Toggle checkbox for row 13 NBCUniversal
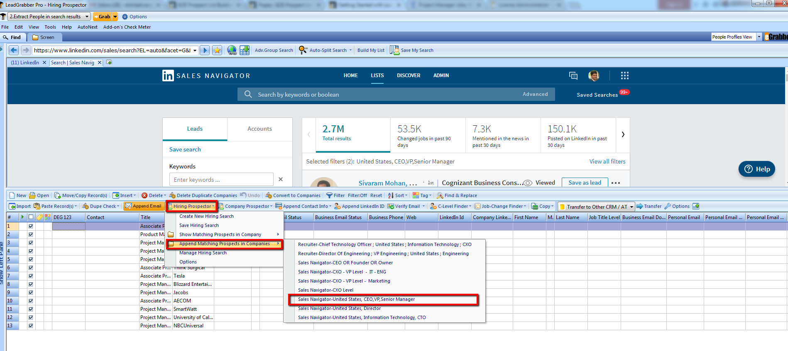This screenshot has height=351, width=788. 31,326
